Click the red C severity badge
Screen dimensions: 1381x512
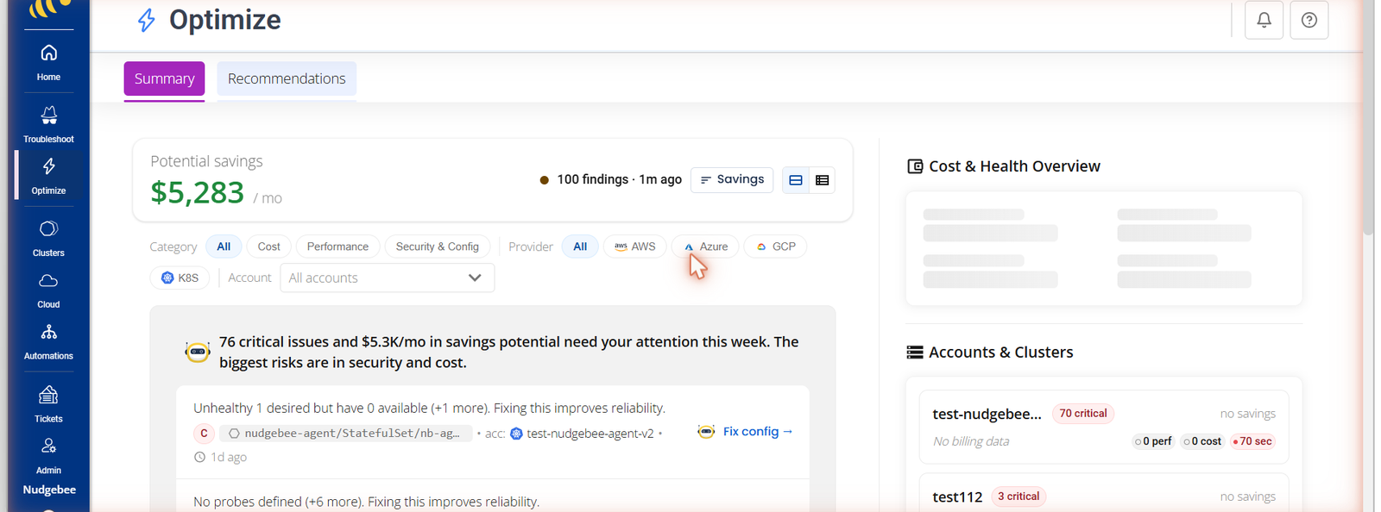tap(204, 434)
